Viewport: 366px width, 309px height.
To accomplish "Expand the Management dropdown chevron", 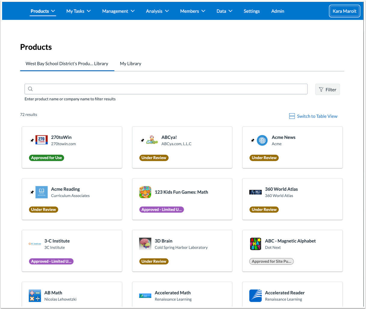I will point(132,11).
